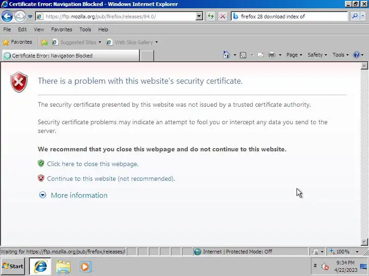
Task: Continue to this website (not recommended)
Action: (x=111, y=178)
